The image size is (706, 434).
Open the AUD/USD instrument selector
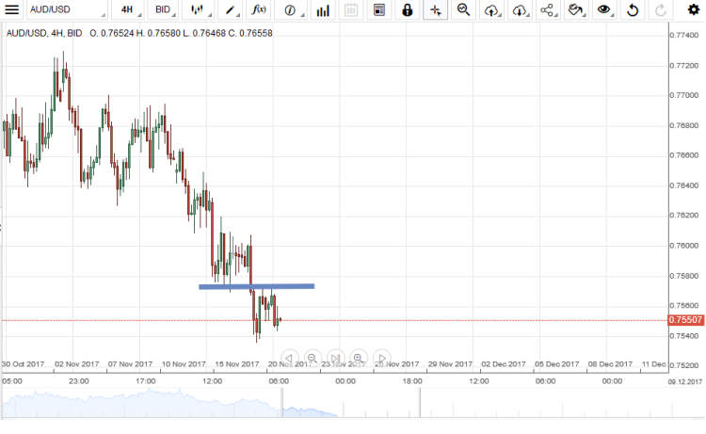[x=67, y=9]
